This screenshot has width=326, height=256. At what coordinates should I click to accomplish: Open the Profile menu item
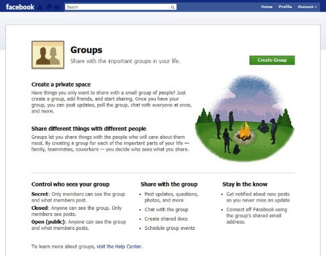pyautogui.click(x=285, y=7)
